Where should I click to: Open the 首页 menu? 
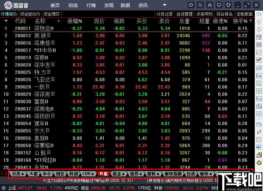coord(55,5)
